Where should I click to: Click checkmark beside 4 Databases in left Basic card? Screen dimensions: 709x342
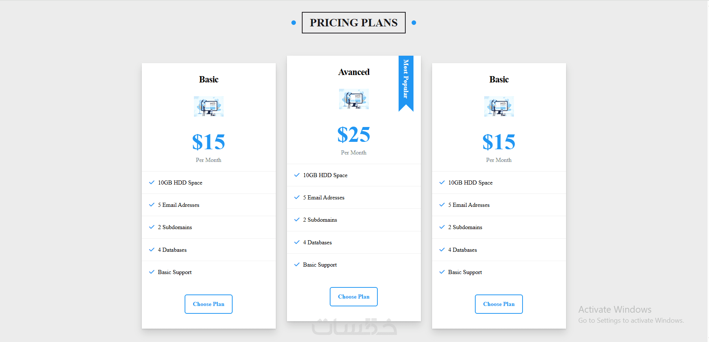point(151,250)
